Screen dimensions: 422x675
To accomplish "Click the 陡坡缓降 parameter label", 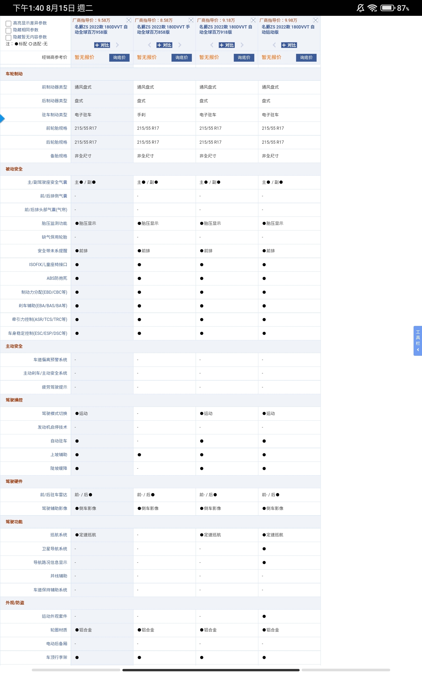I will coord(59,468).
